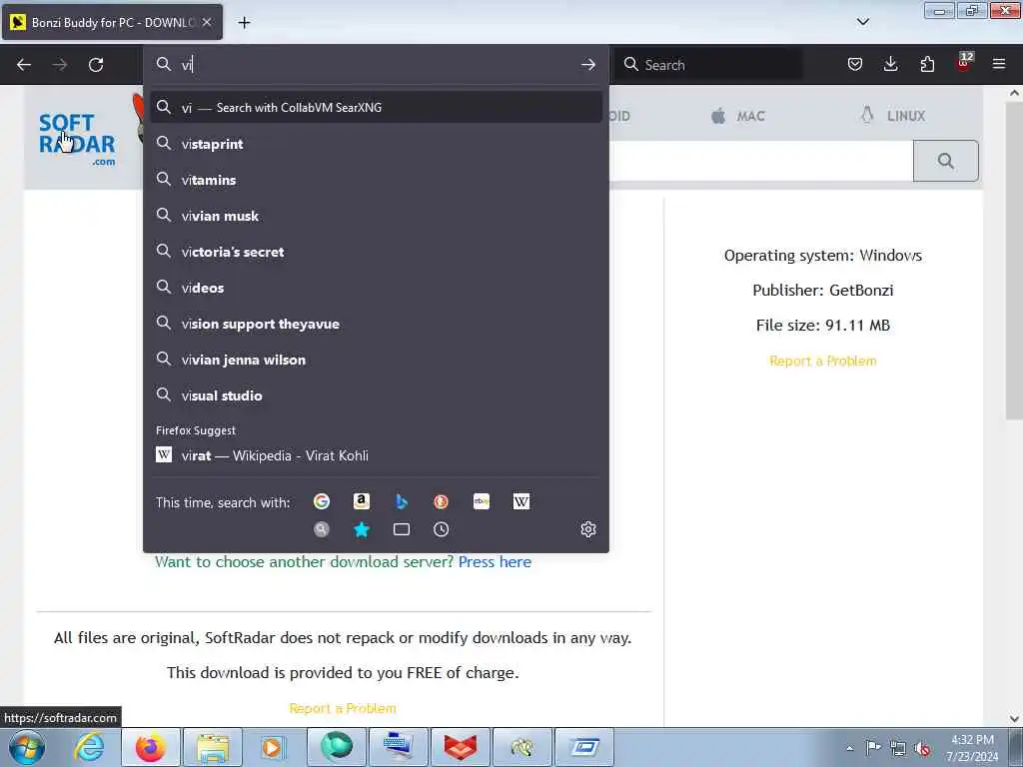1023x767 pixels.
Task: Show hidden tray icons arrow
Action: [849, 748]
